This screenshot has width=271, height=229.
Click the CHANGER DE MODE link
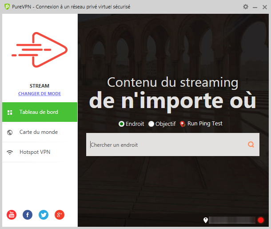tap(40, 93)
